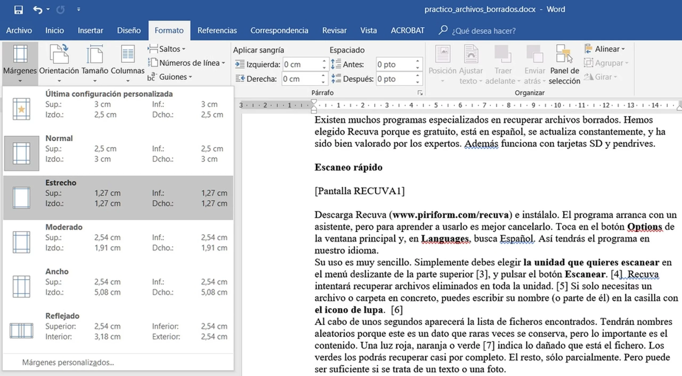Expand the Alinear dropdown

605,49
